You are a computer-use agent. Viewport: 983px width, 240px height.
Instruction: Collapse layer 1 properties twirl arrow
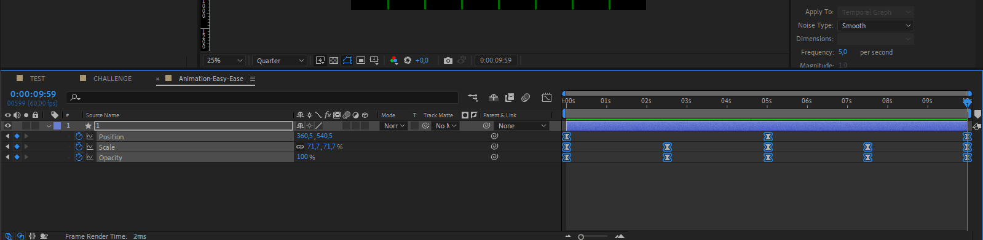(x=49, y=126)
